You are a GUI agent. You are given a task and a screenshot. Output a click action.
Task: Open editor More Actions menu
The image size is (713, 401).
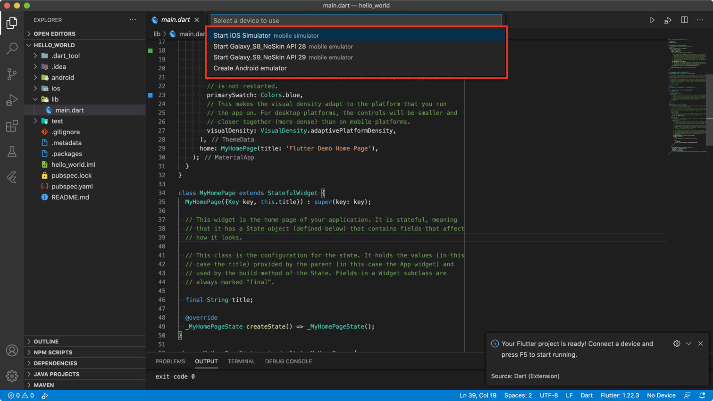click(700, 20)
